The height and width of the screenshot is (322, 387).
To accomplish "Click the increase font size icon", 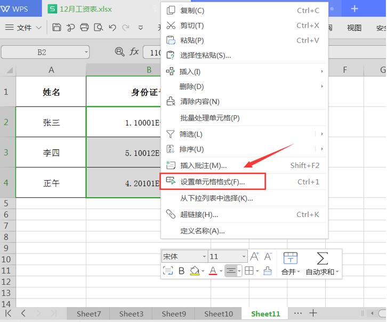I will [254, 256].
